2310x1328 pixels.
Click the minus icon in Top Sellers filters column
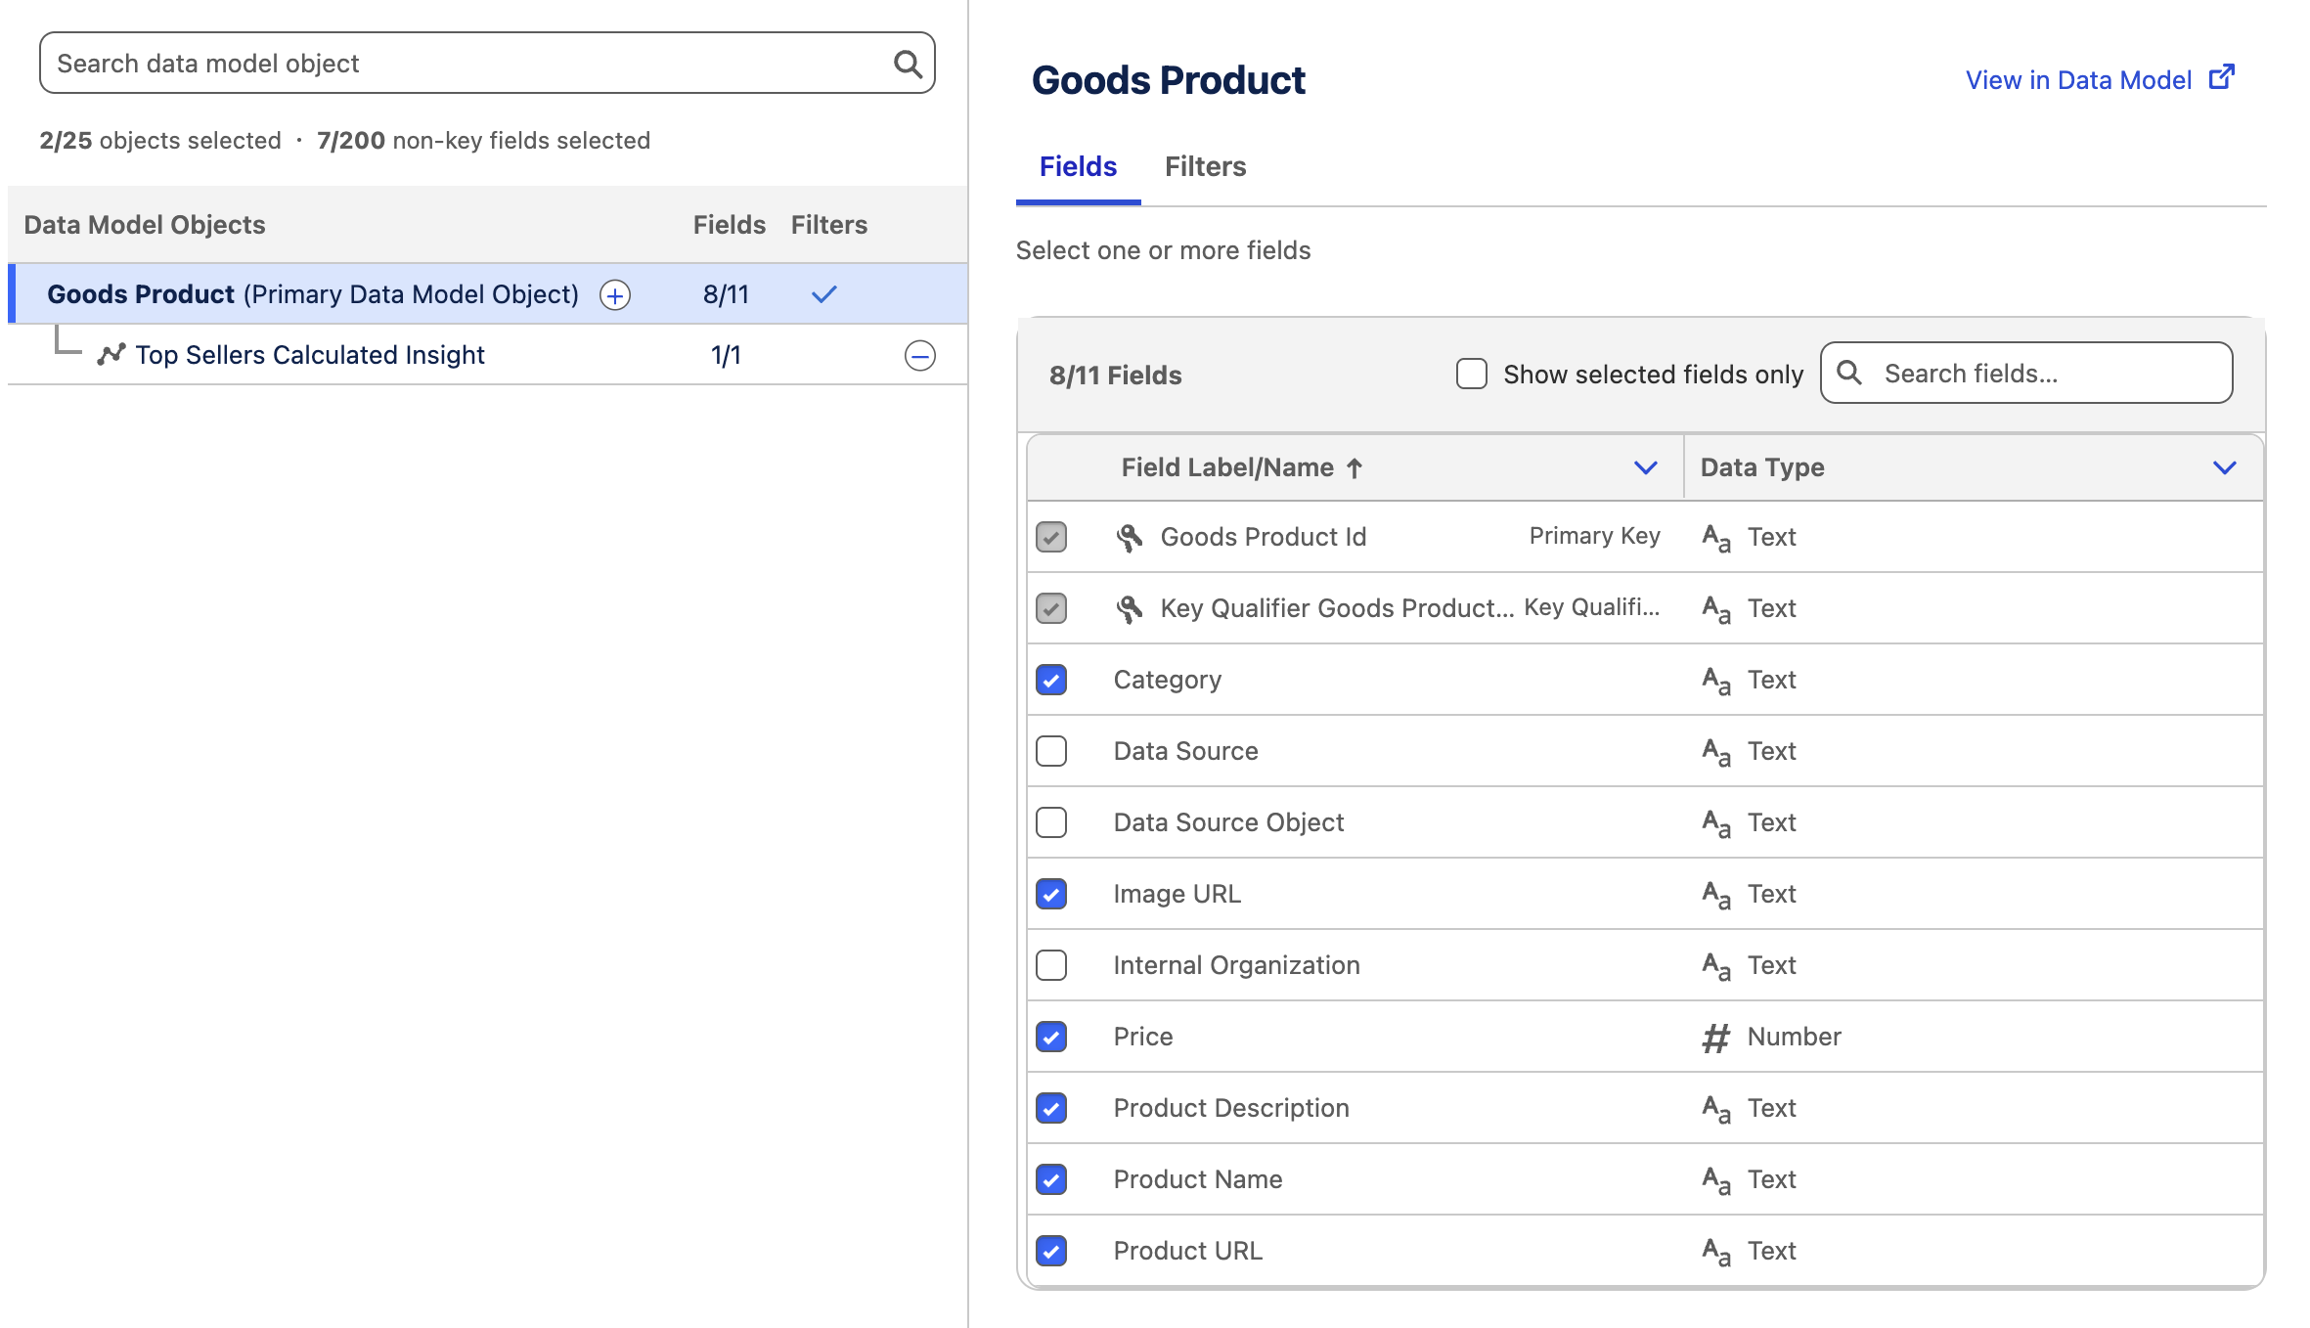(x=919, y=355)
